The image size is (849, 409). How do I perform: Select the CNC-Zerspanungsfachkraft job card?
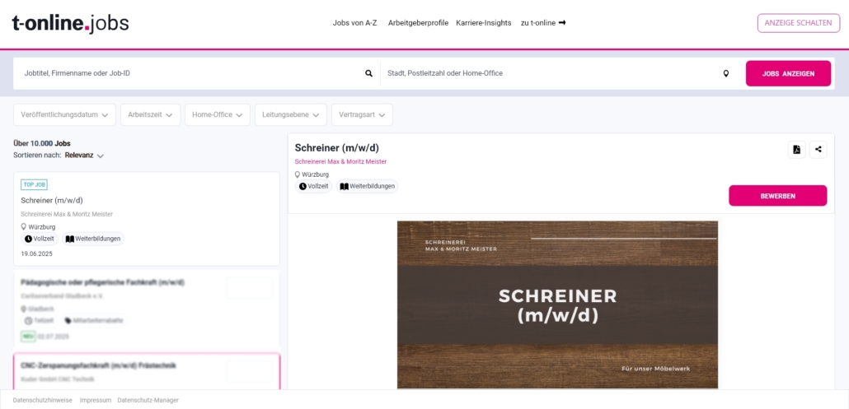(x=146, y=372)
